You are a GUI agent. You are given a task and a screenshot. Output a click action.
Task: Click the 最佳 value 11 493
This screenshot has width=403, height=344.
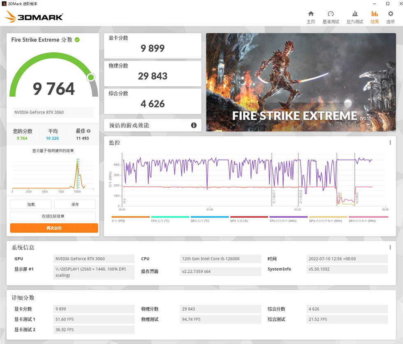click(x=82, y=138)
